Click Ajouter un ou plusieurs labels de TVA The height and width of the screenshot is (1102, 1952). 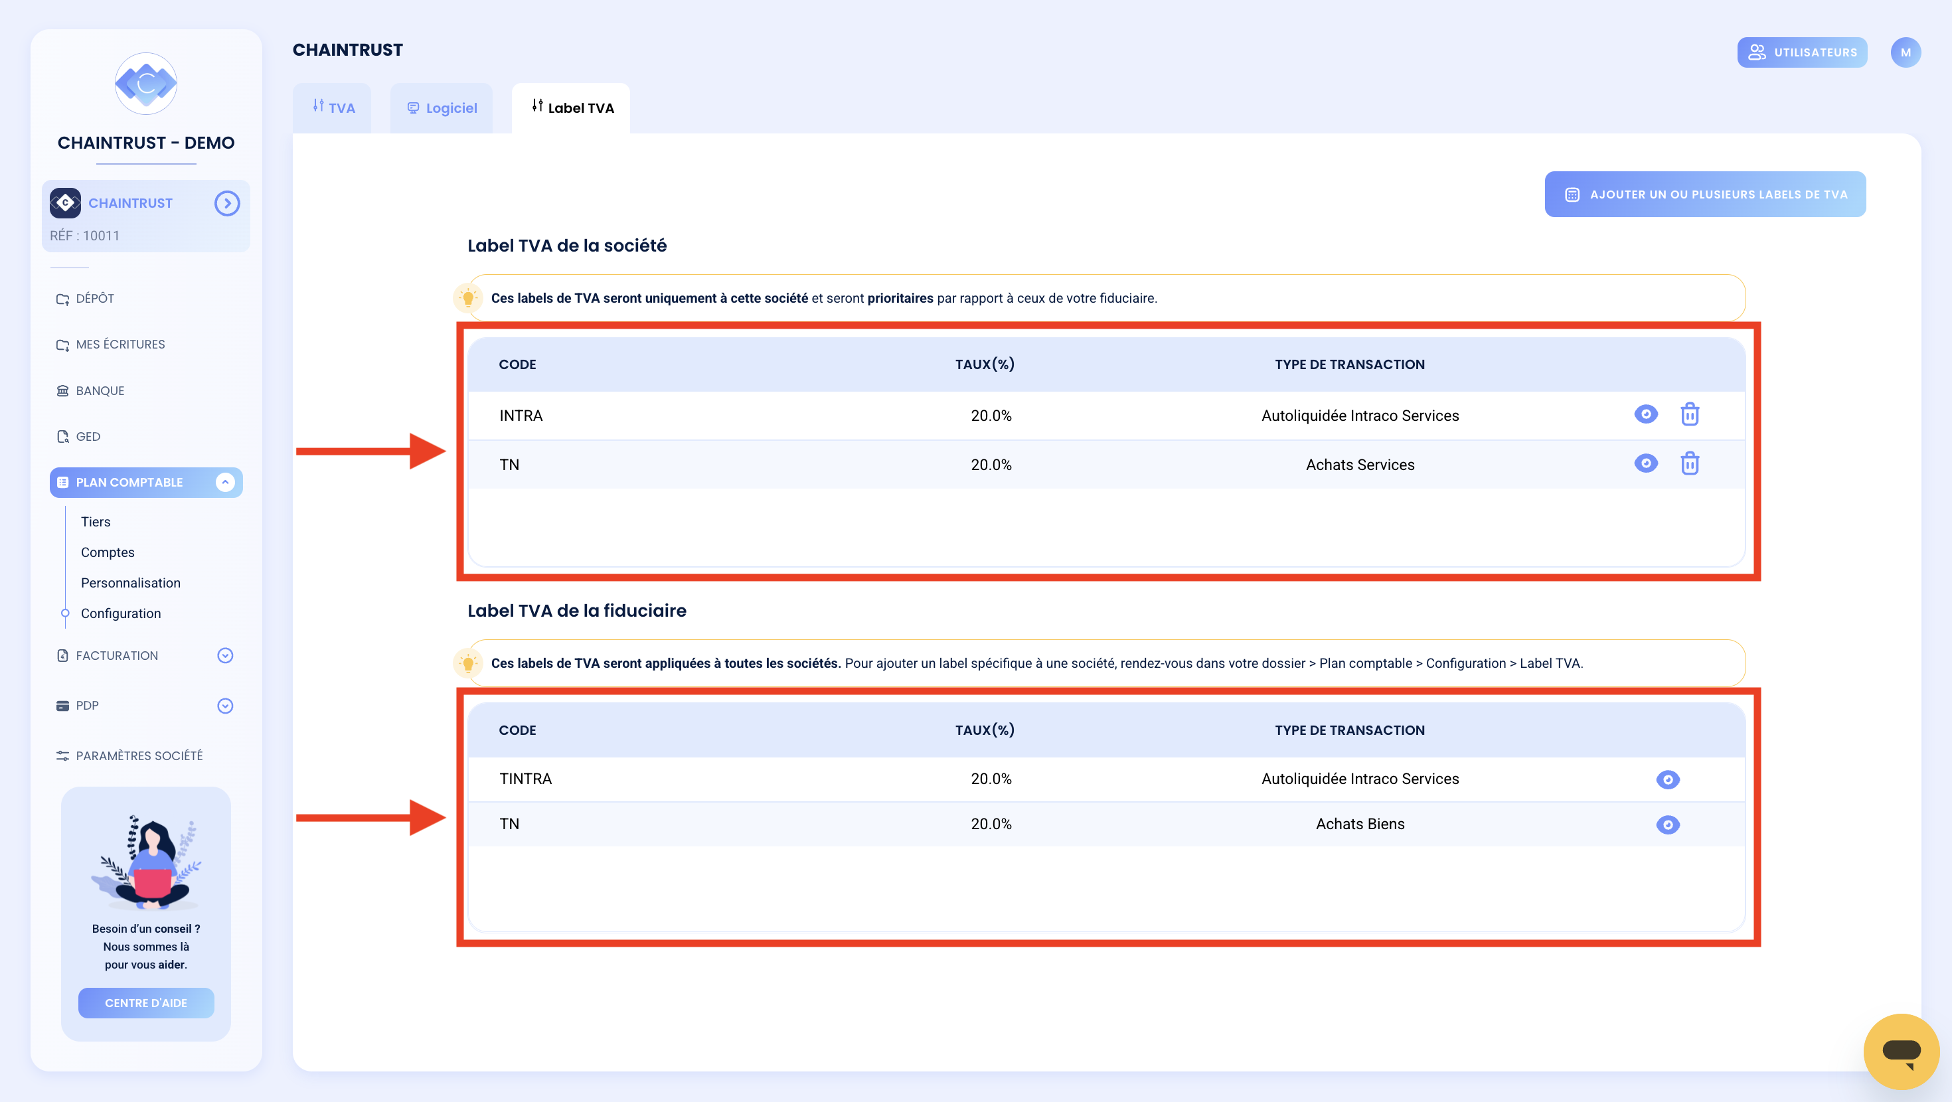[1705, 194]
